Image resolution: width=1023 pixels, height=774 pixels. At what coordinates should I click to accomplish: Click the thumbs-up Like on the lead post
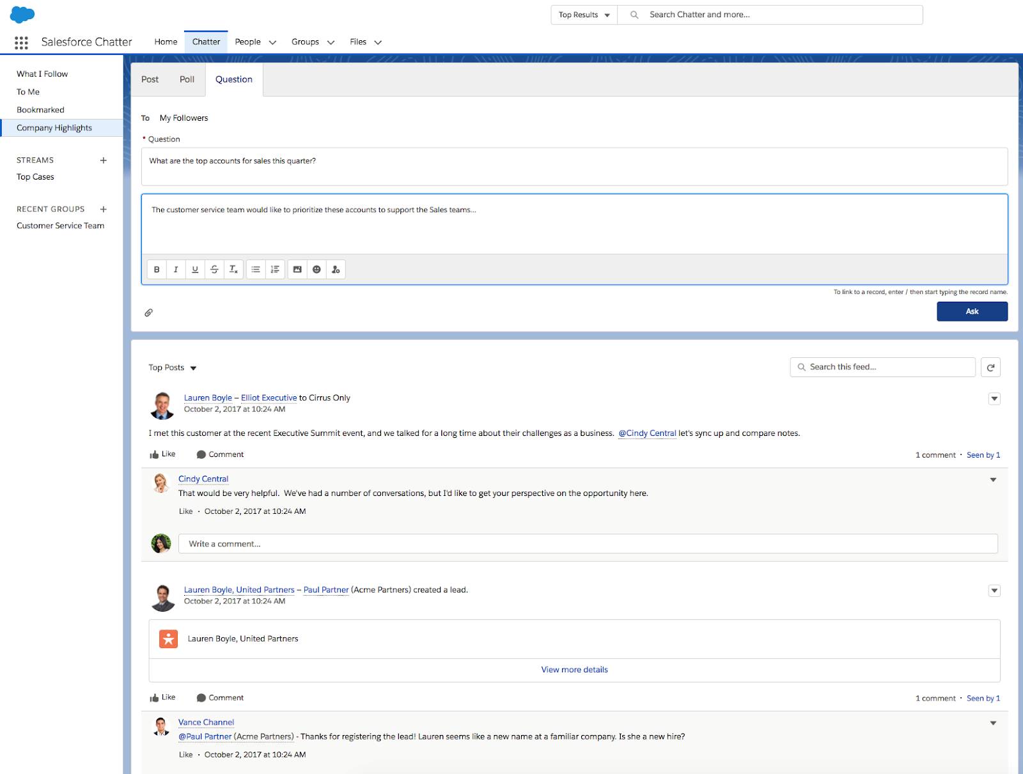pos(162,698)
